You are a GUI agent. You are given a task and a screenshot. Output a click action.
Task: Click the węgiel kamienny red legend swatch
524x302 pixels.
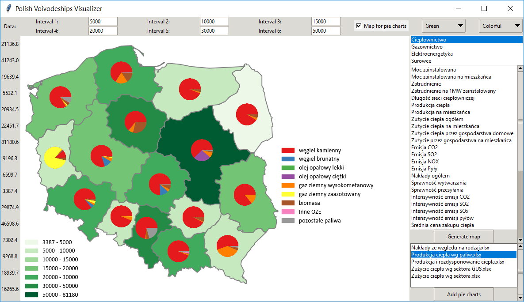coord(288,151)
